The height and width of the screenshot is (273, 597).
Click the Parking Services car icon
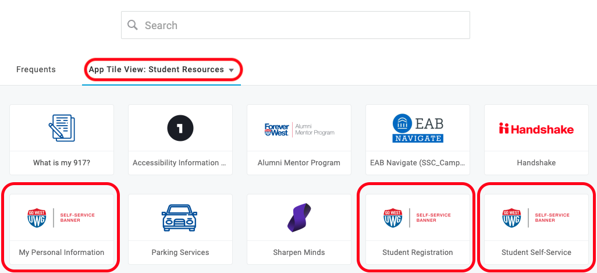[x=180, y=218]
